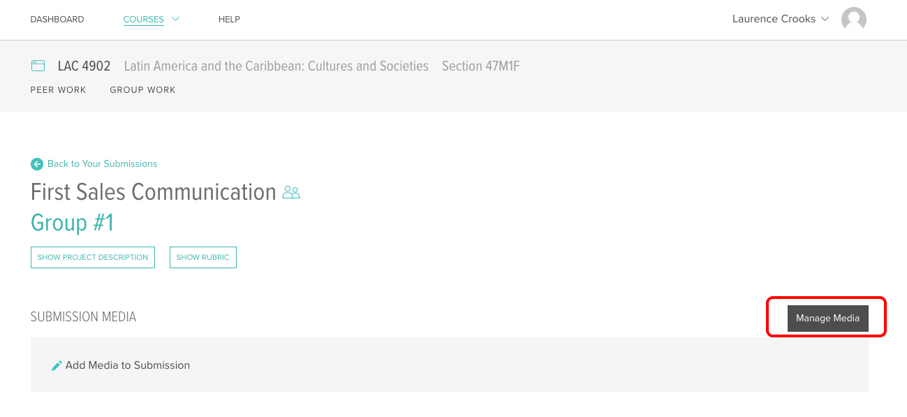Screen dimensions: 907x417
Task: Select the Courses navigation item
Action: [144, 20]
